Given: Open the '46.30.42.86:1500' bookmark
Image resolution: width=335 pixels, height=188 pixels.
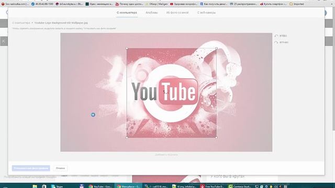Looking at the screenshot, I should [x=42, y=4].
